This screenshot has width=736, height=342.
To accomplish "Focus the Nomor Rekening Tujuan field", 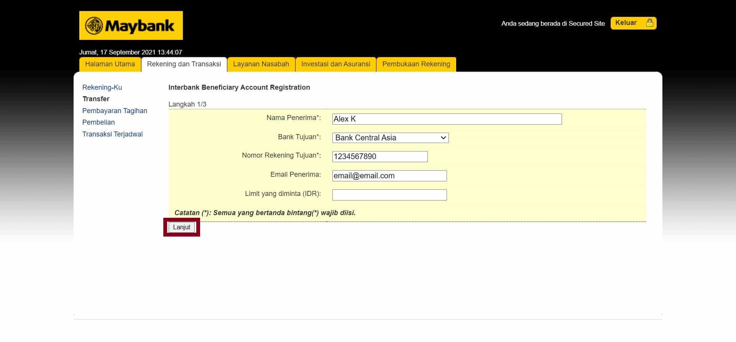I will (x=379, y=156).
